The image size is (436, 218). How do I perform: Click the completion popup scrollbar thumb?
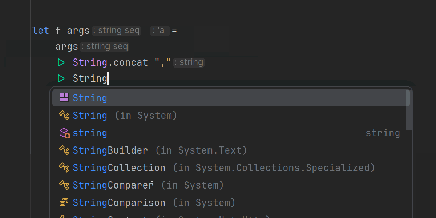409,110
